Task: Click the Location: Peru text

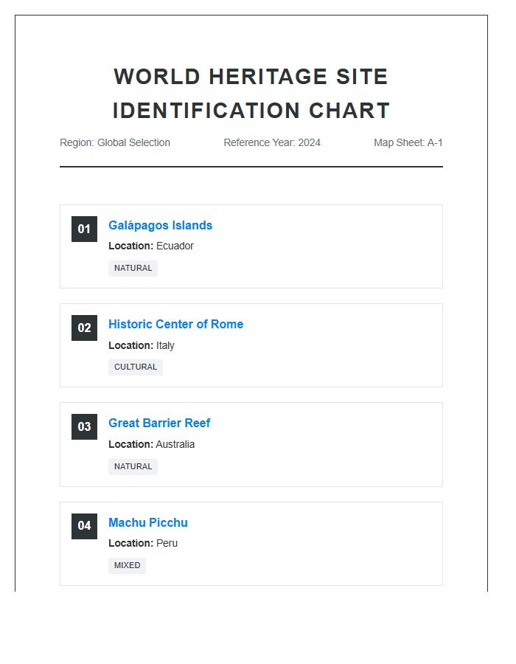Action: coord(143,544)
